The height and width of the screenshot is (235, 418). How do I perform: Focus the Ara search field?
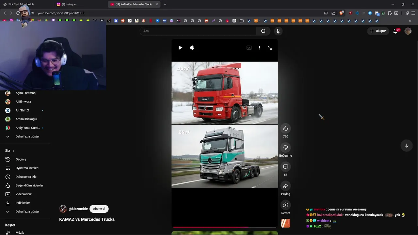(x=198, y=31)
